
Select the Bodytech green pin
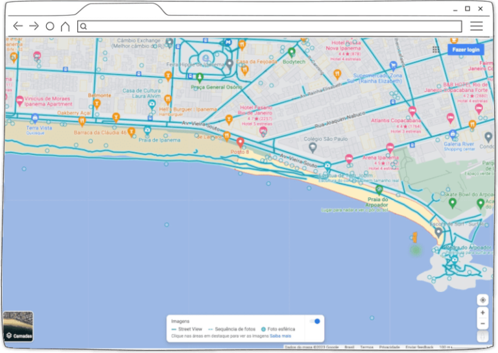point(292,52)
